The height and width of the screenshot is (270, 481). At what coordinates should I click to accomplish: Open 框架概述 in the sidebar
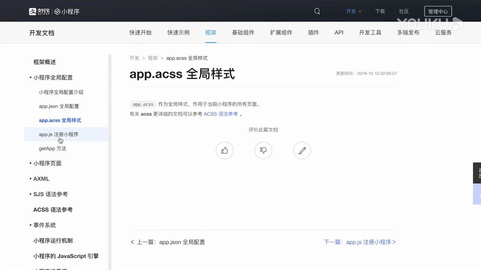pos(44,62)
